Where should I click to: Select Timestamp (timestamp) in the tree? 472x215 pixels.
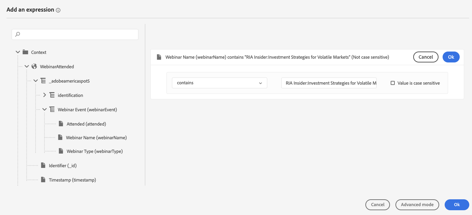(x=72, y=180)
